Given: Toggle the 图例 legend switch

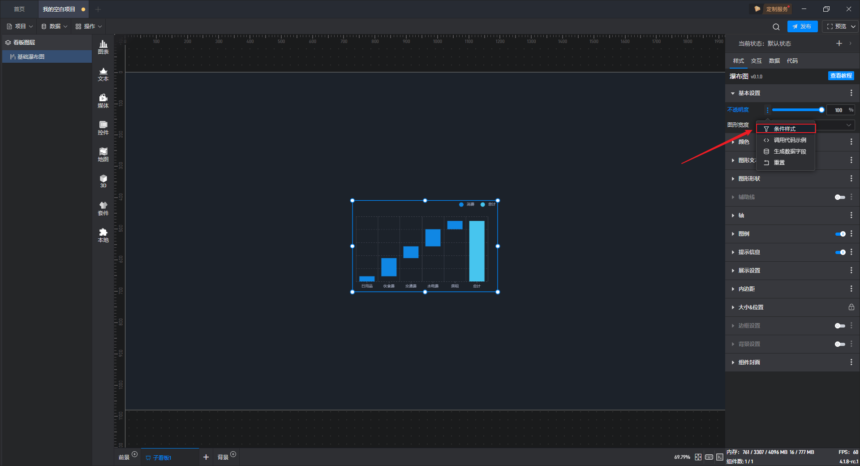Looking at the screenshot, I should 840,234.
